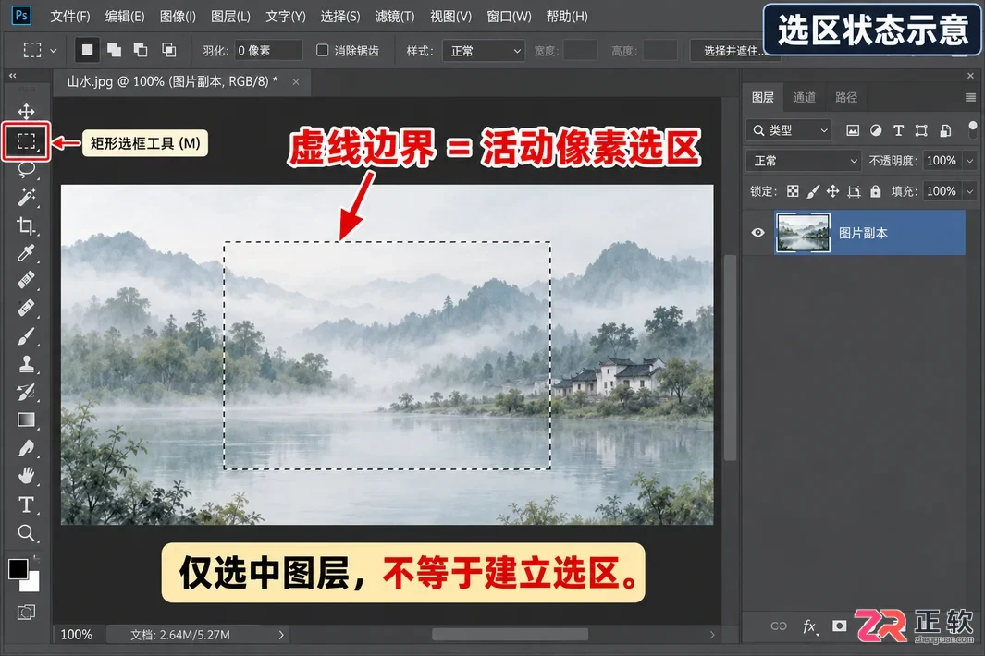Select the Pen tool
The image size is (985, 656).
click(x=26, y=448)
